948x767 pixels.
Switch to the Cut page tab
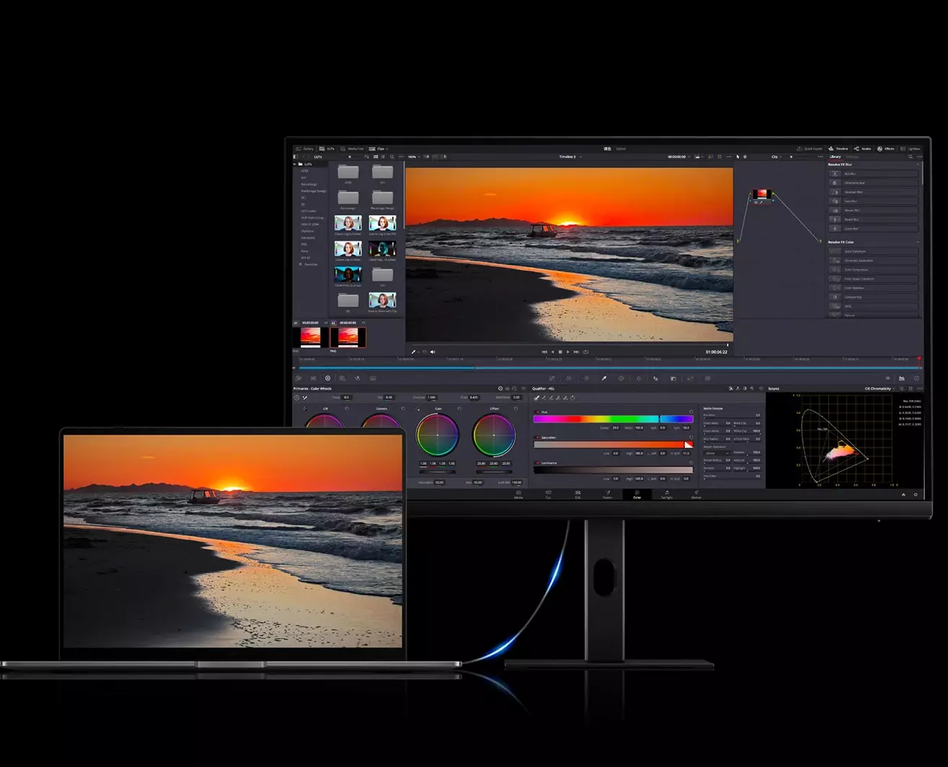tap(548, 495)
